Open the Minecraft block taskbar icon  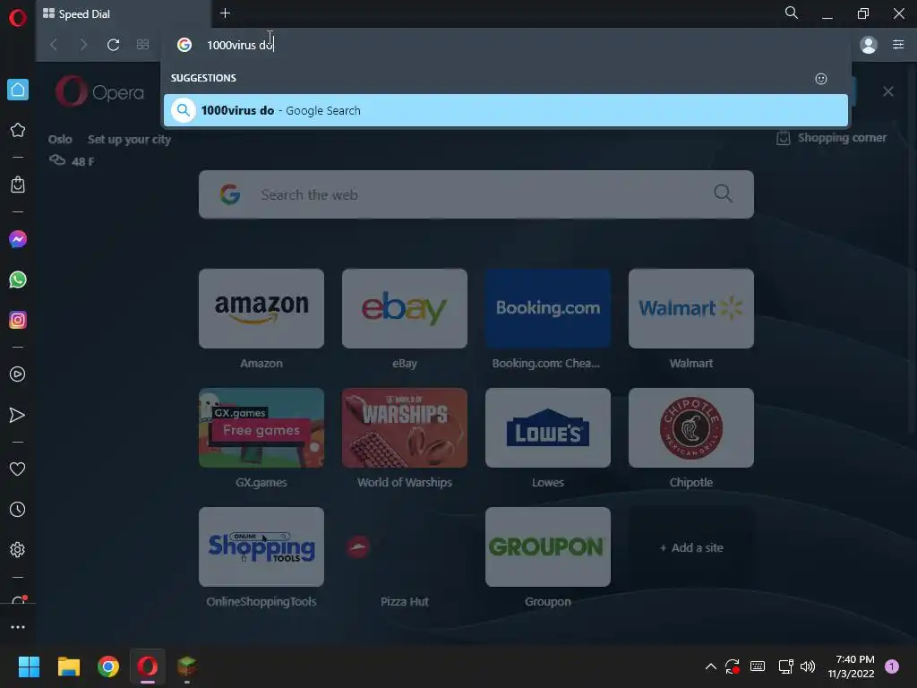point(186,666)
